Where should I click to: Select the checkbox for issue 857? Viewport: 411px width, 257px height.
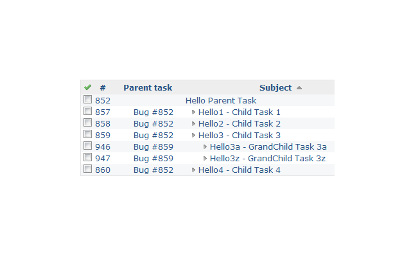pos(87,111)
